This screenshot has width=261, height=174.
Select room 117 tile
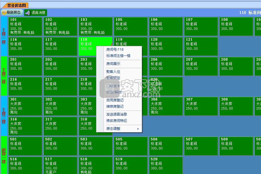[60, 46]
